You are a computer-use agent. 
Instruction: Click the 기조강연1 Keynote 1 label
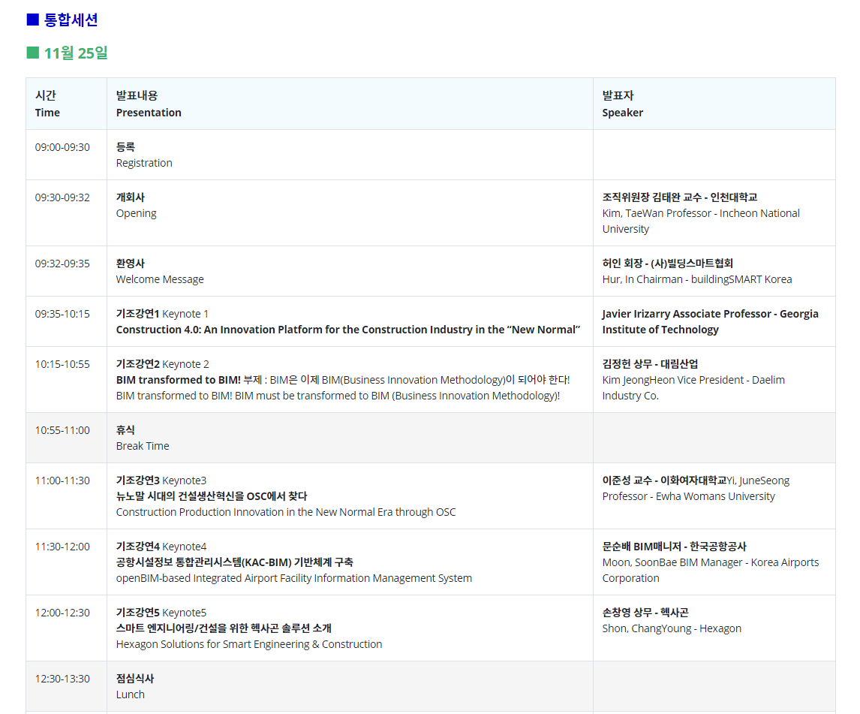(162, 314)
